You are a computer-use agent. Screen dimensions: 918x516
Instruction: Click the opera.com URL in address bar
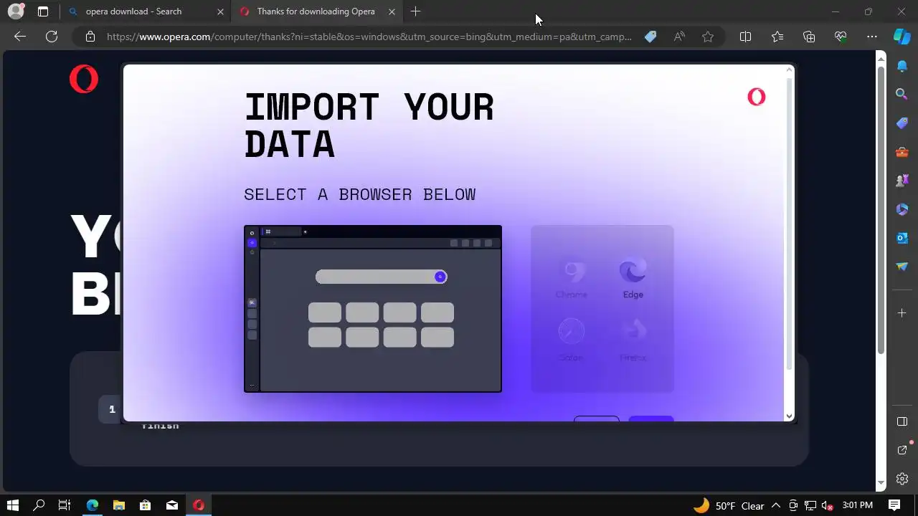click(x=369, y=37)
